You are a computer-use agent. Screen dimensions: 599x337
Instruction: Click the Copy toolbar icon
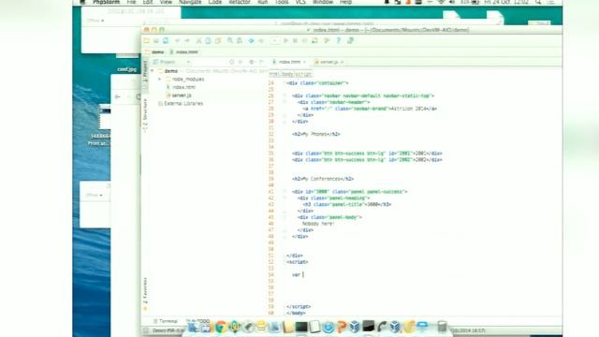click(x=208, y=40)
